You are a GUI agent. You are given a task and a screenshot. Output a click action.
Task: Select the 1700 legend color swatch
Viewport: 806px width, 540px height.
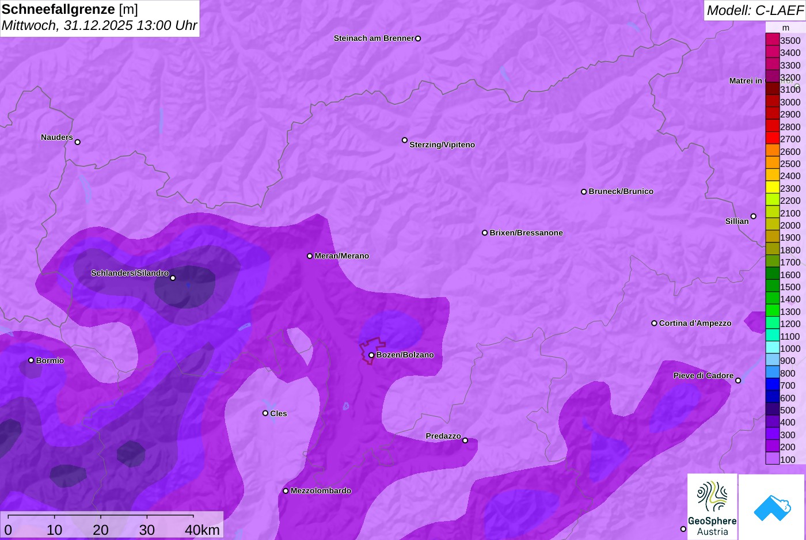pos(773,261)
